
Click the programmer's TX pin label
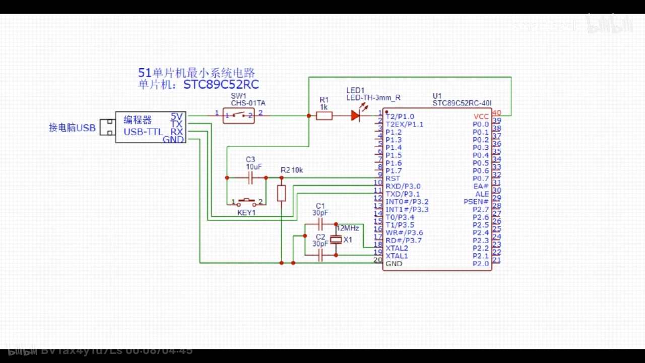click(x=176, y=124)
